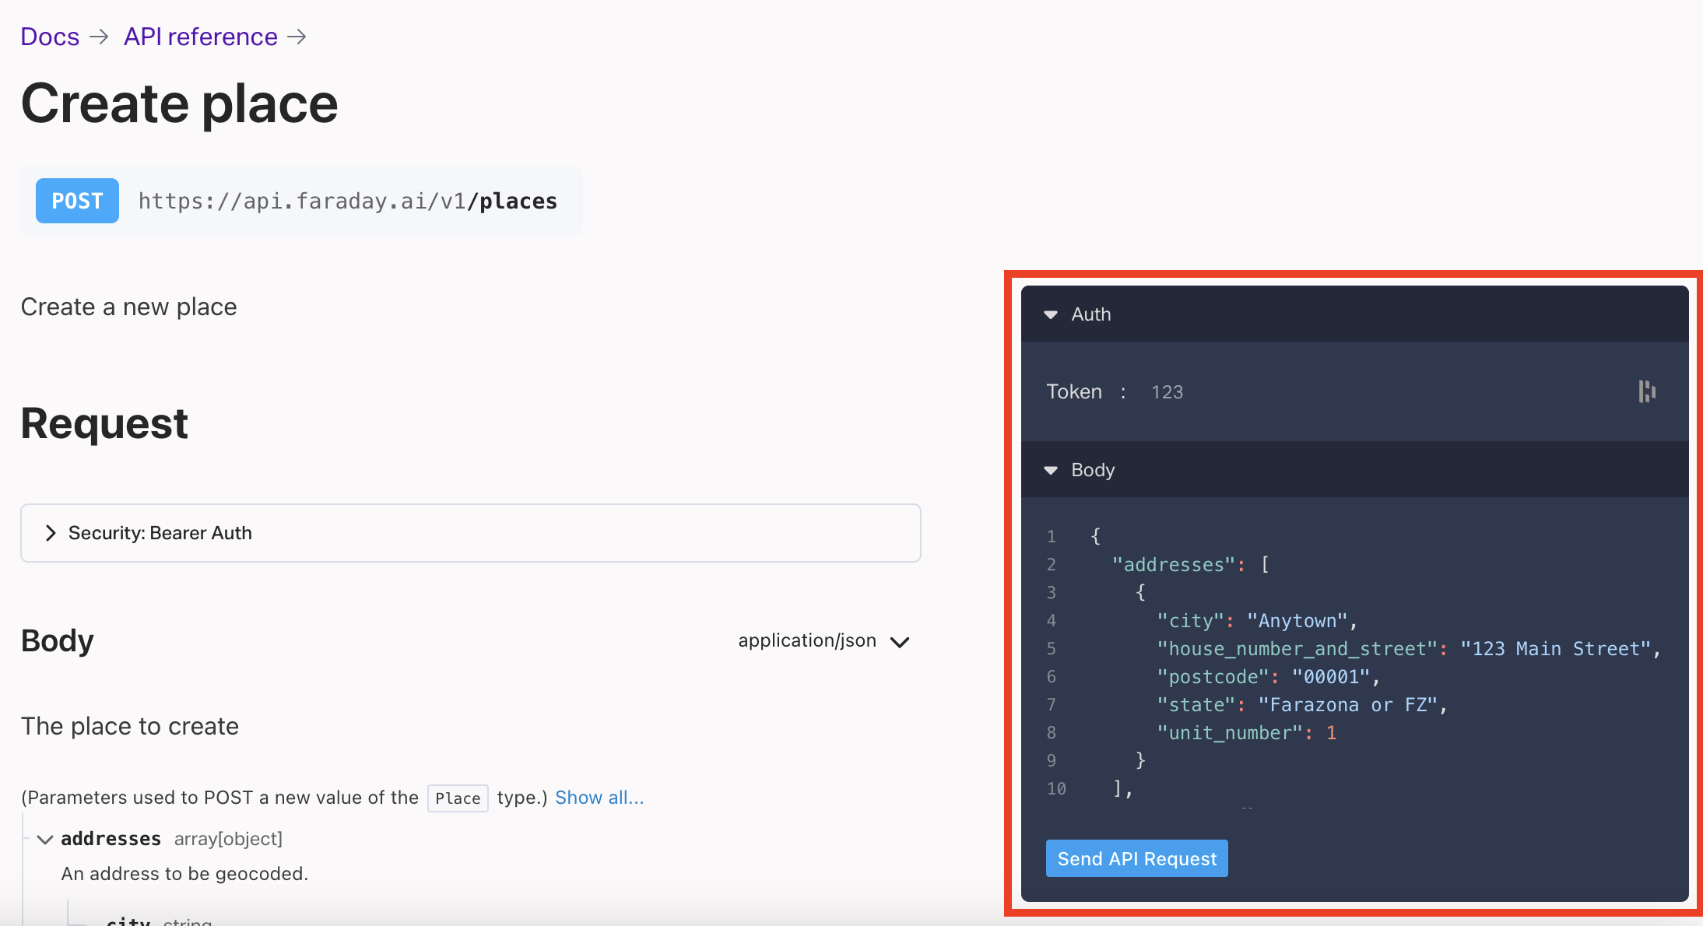Click the "unit_number" value in editor
Screen dimensions: 1703x926
tap(1331, 733)
